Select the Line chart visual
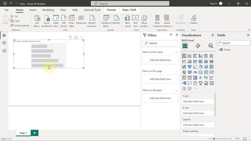 click(x=184, y=61)
